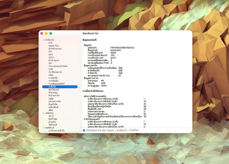The height and width of the screenshot is (164, 229).
Task: Click the laptop icon in the path bar
Action: click(84, 130)
